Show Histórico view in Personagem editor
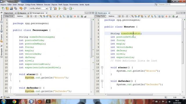The width and height of the screenshot is (186, 104). [20, 16]
